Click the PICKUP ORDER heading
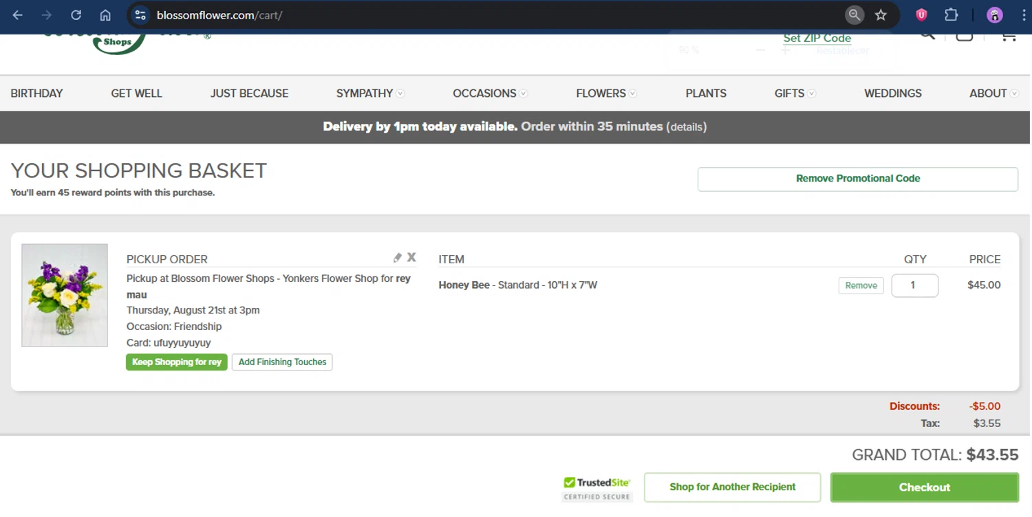 pos(167,259)
